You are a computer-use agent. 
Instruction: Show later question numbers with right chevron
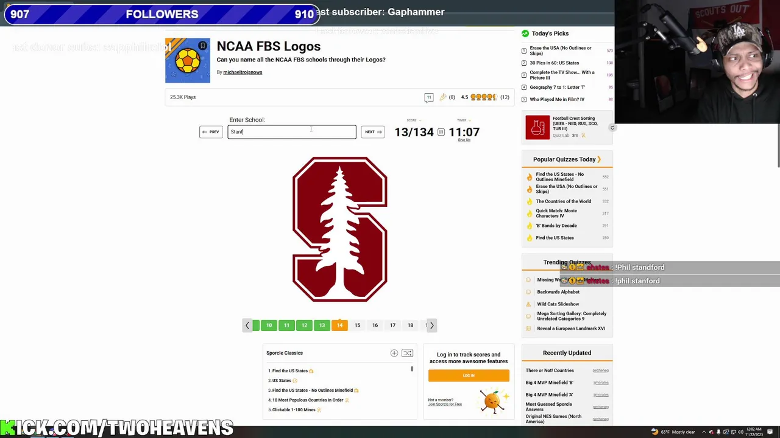(431, 325)
